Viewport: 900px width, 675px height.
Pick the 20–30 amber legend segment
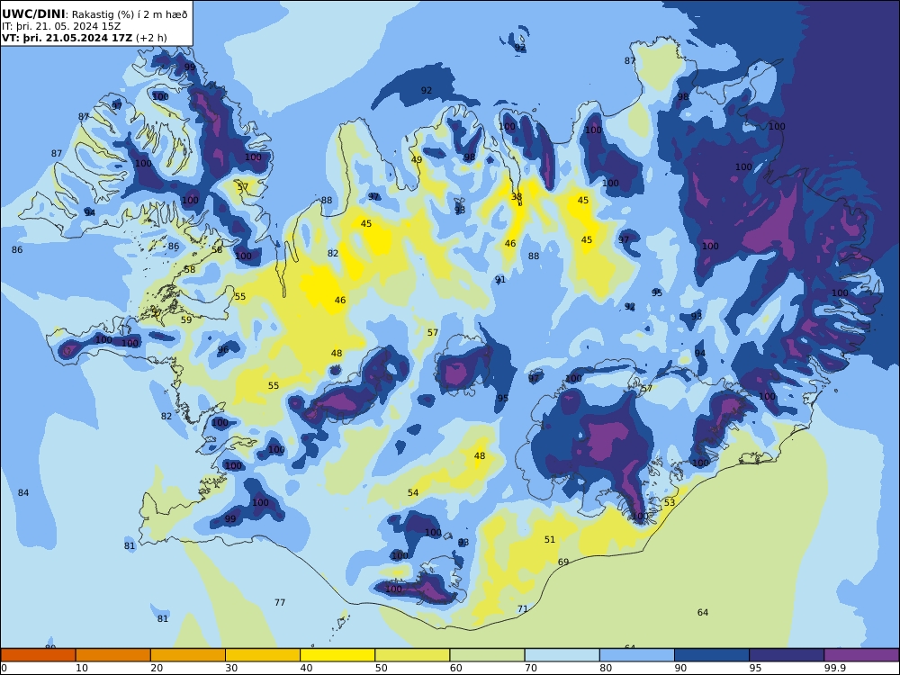pos(188,655)
